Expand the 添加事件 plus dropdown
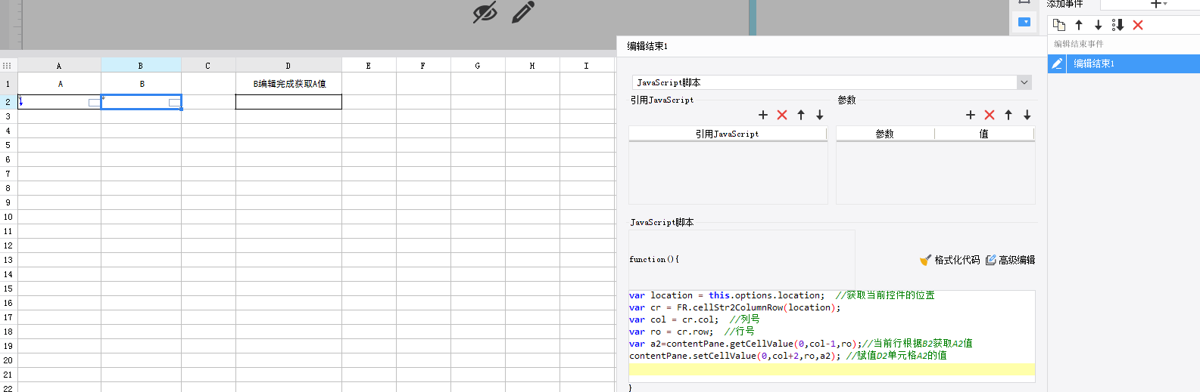 [x=1158, y=5]
